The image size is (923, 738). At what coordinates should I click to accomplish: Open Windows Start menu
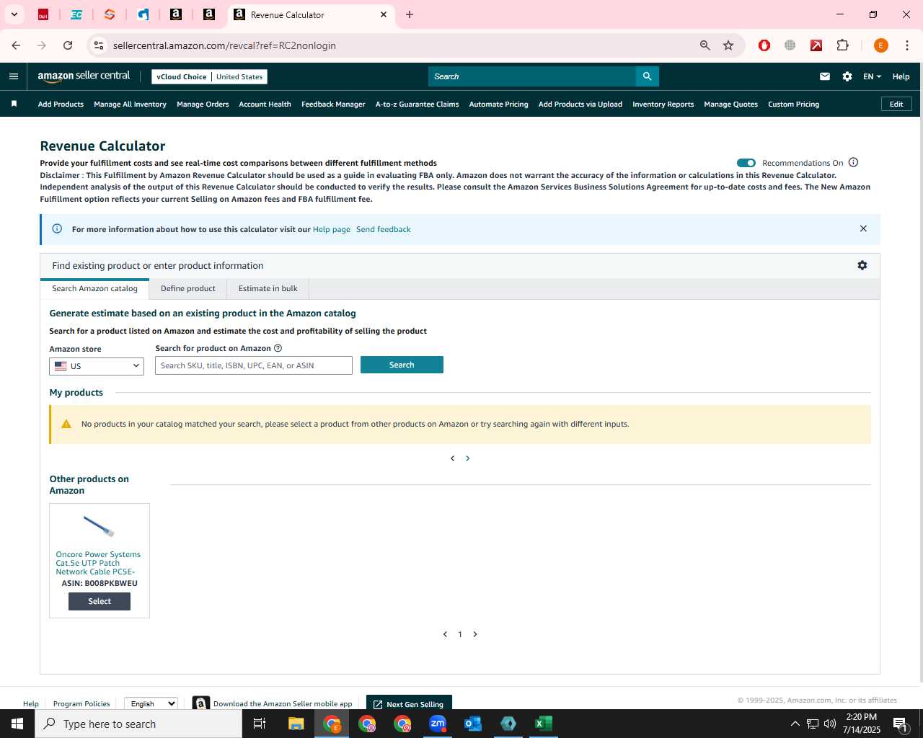click(x=17, y=724)
